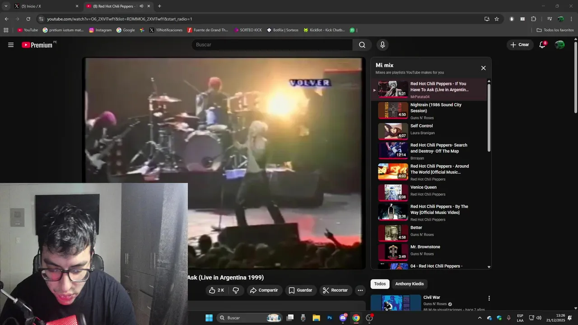The width and height of the screenshot is (578, 325).
Task: Open Discord from the taskbar
Action: 343,318
